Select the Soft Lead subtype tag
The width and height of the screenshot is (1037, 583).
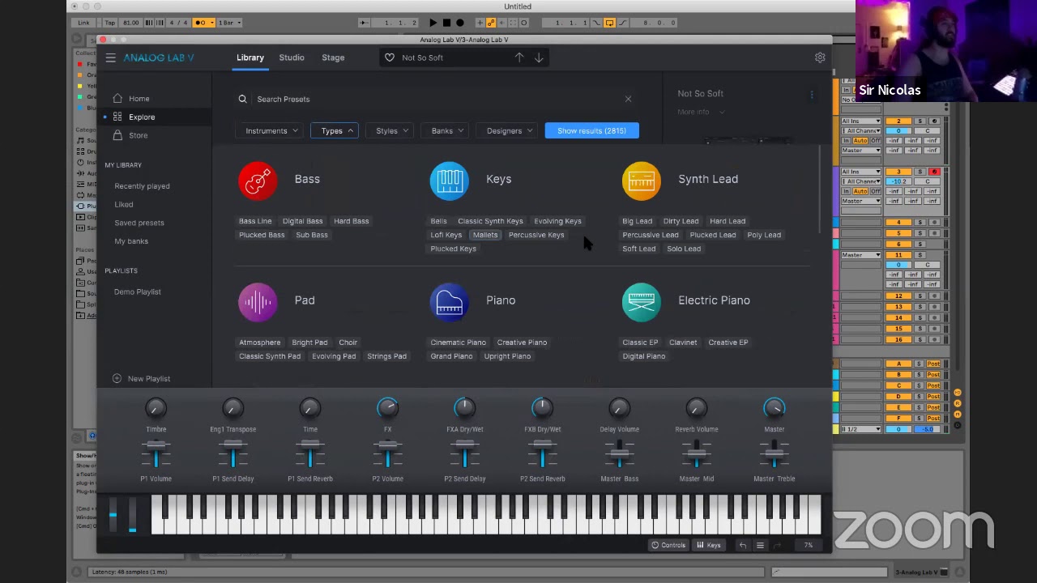point(638,249)
